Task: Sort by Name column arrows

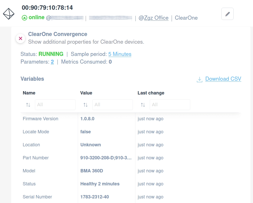Action: pos(28,105)
